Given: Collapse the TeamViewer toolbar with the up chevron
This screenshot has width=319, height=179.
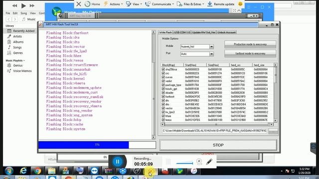Looking at the screenshot, I should [x=239, y=10].
